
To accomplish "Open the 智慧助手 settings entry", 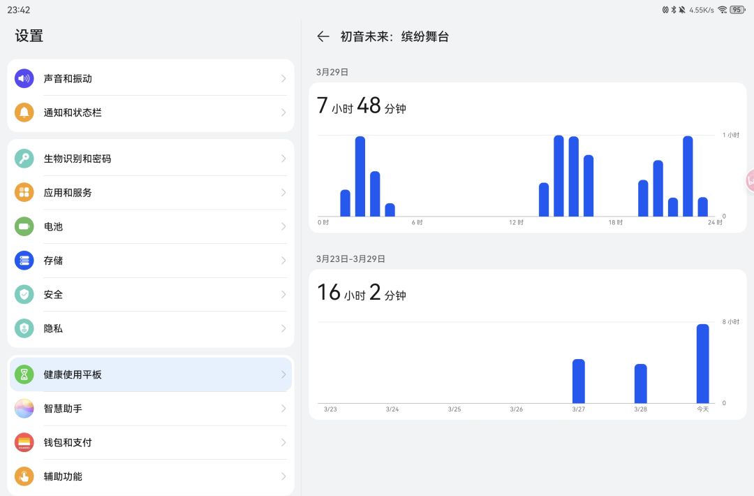I will pyautogui.click(x=151, y=409).
